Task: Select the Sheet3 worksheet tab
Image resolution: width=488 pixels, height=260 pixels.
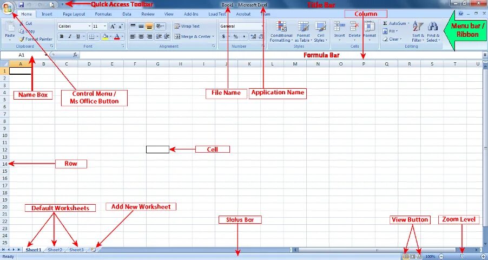Action: coord(76,250)
